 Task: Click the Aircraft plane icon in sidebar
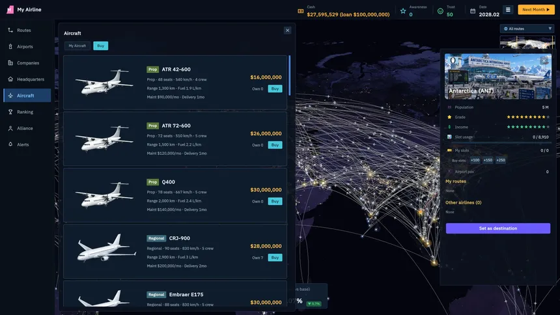tap(10, 96)
